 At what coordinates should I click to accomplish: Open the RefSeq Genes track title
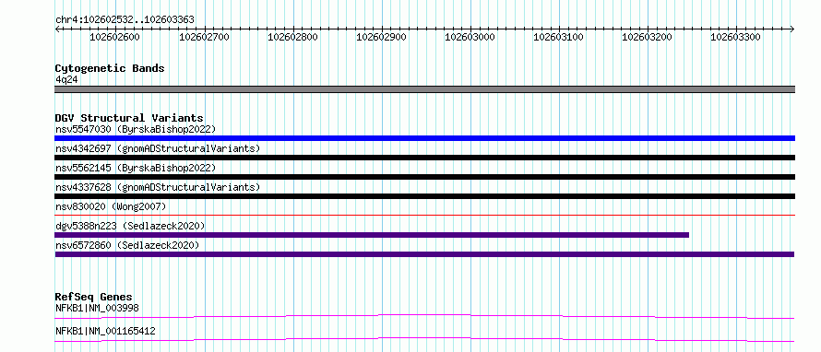[94, 297]
